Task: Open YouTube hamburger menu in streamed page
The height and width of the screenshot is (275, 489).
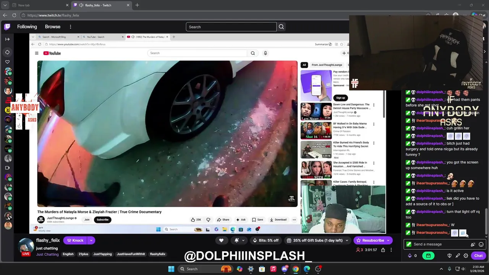Action: 37,53
